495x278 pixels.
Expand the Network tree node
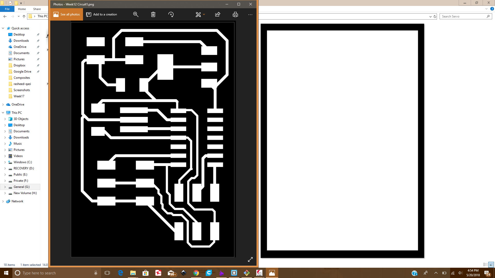tap(3, 201)
